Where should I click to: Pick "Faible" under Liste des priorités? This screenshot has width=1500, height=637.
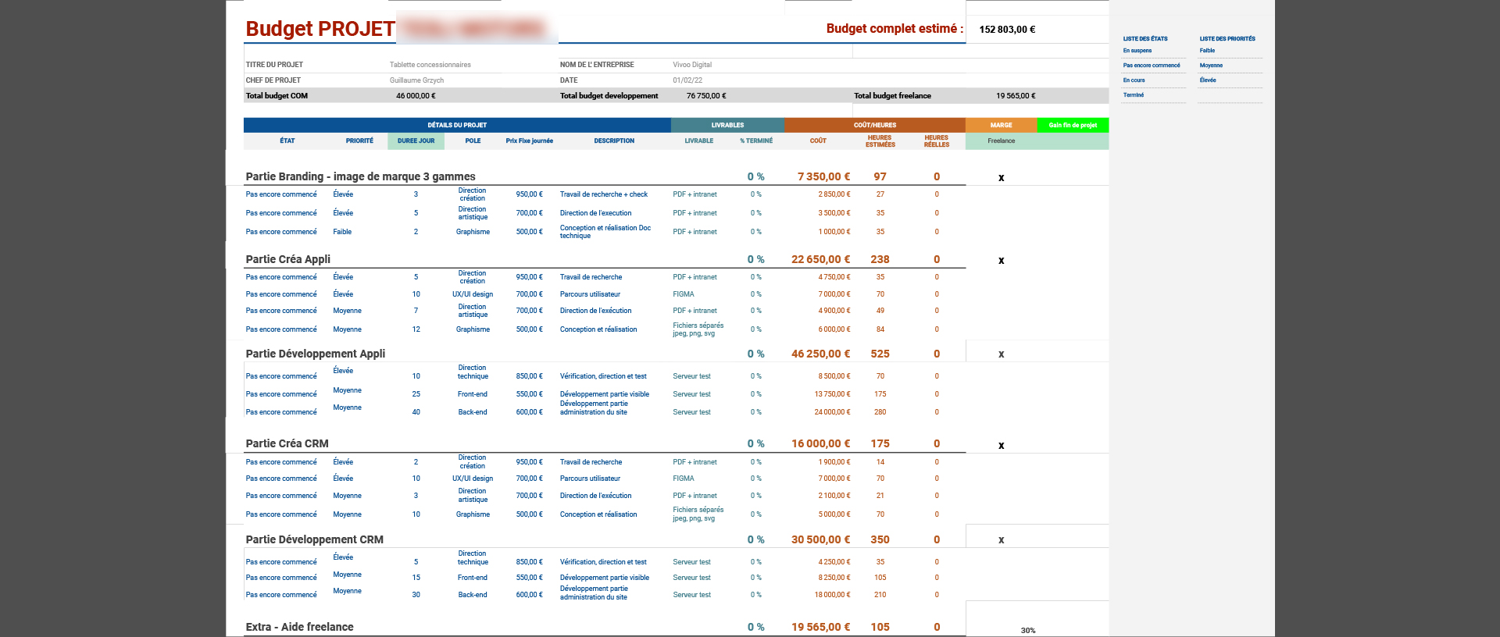[x=1208, y=51]
